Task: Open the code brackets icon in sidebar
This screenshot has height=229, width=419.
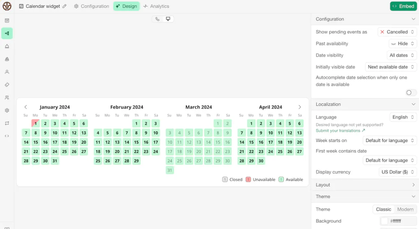Action: (x=7, y=136)
